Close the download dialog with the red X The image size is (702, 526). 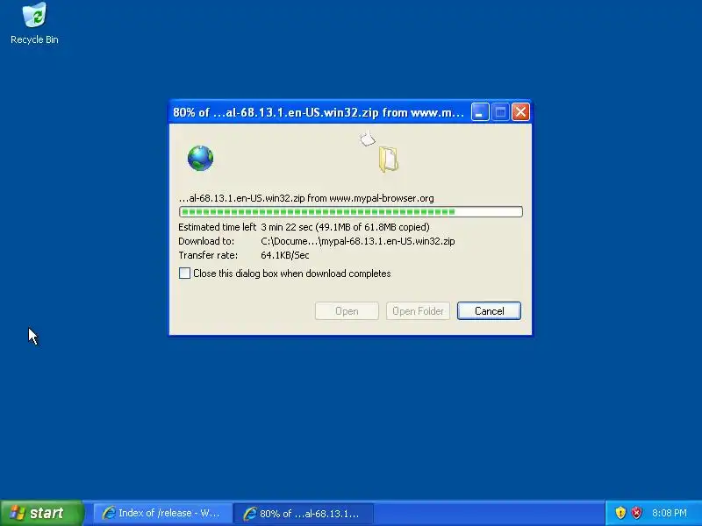pos(520,112)
